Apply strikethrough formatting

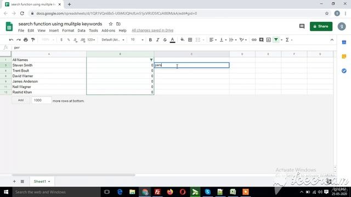pos(165,40)
